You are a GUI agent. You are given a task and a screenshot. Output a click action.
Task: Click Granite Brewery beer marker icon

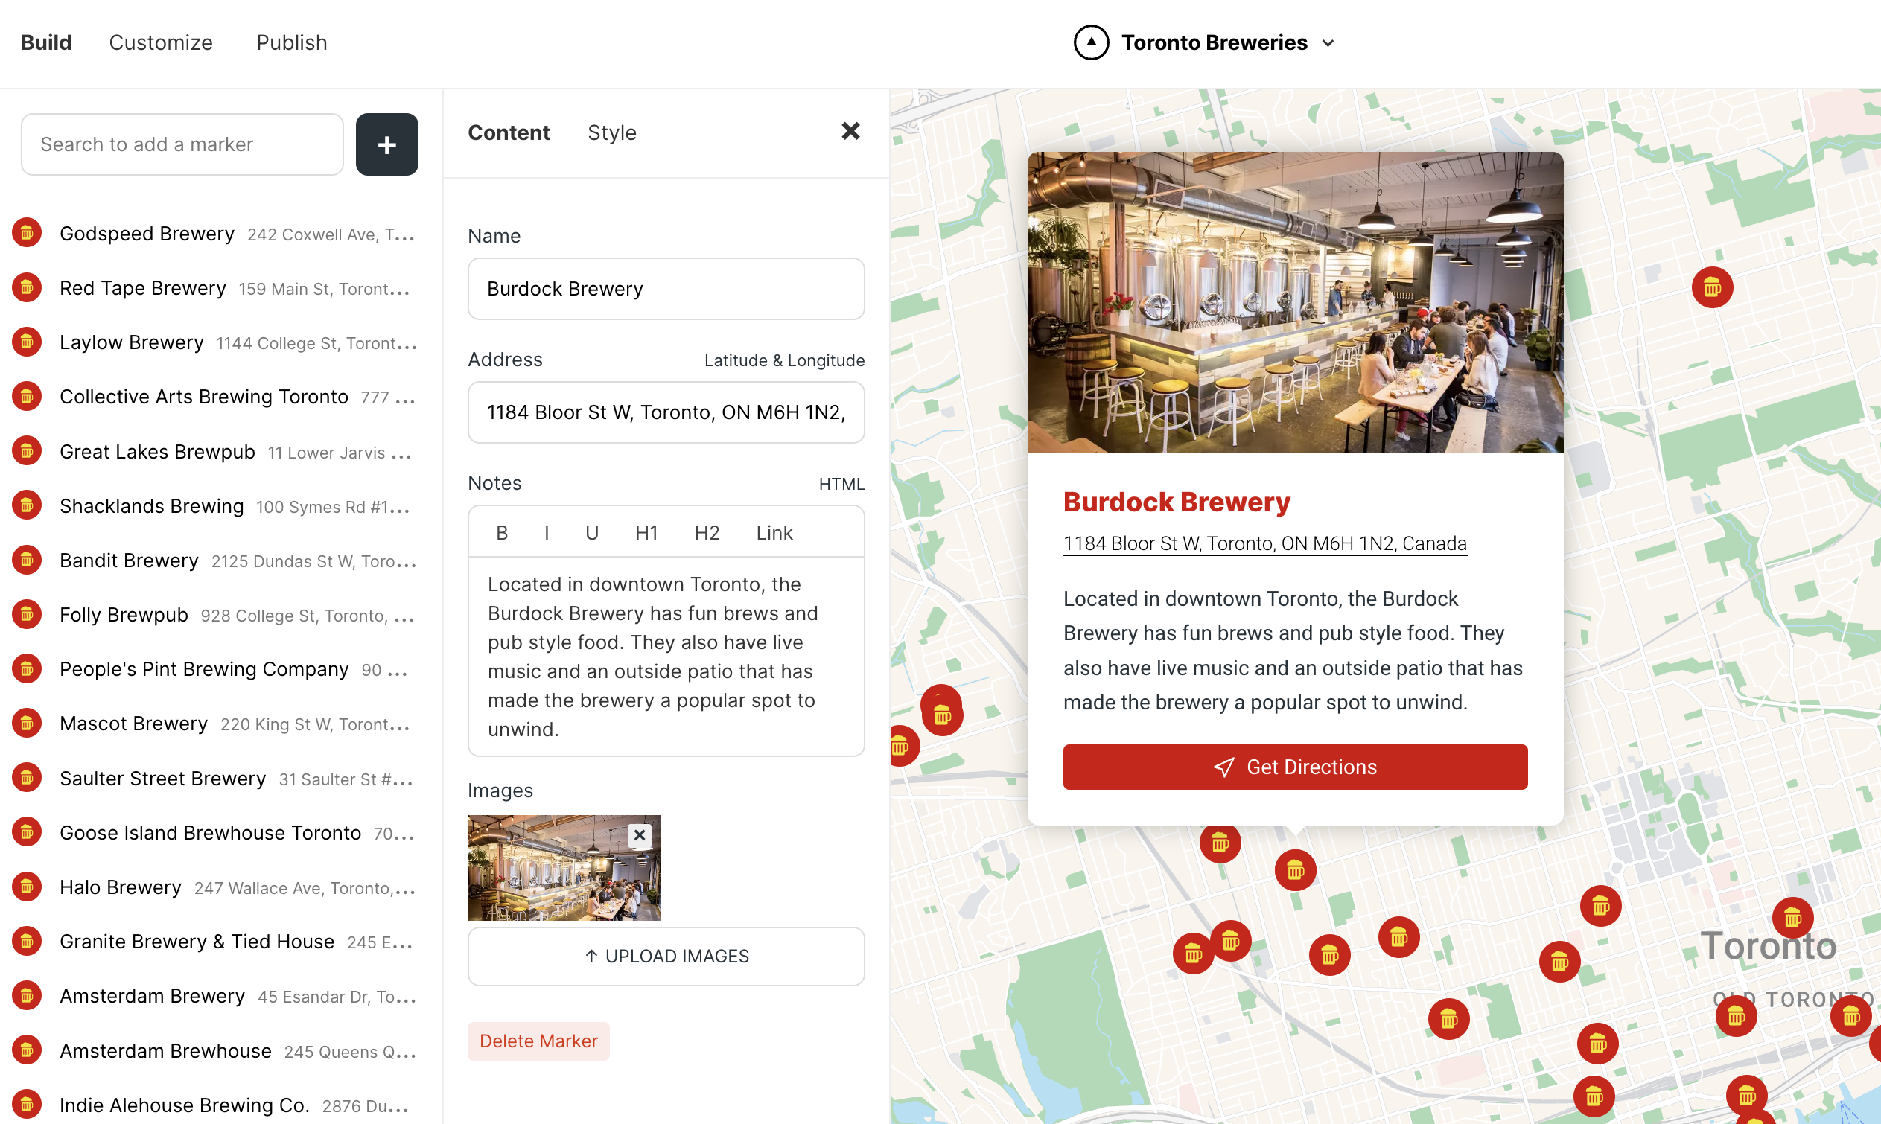(27, 942)
